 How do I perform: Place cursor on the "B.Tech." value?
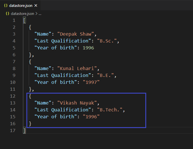tap(109, 110)
